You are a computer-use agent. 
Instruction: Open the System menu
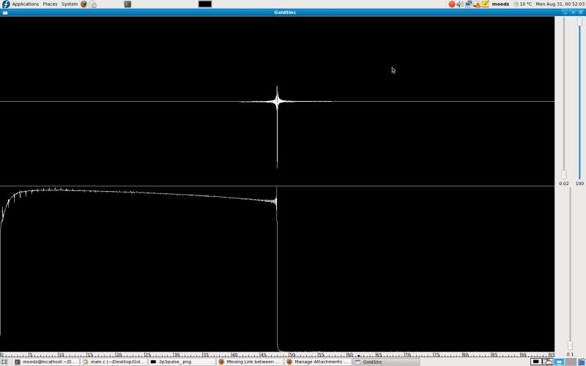[70, 4]
